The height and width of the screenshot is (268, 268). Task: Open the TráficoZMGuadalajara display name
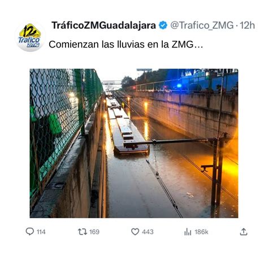click(x=103, y=25)
